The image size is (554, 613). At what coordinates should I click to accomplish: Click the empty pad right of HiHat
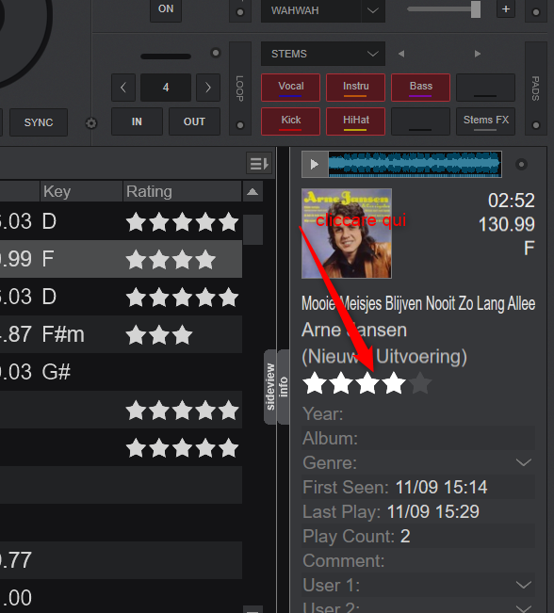click(420, 121)
